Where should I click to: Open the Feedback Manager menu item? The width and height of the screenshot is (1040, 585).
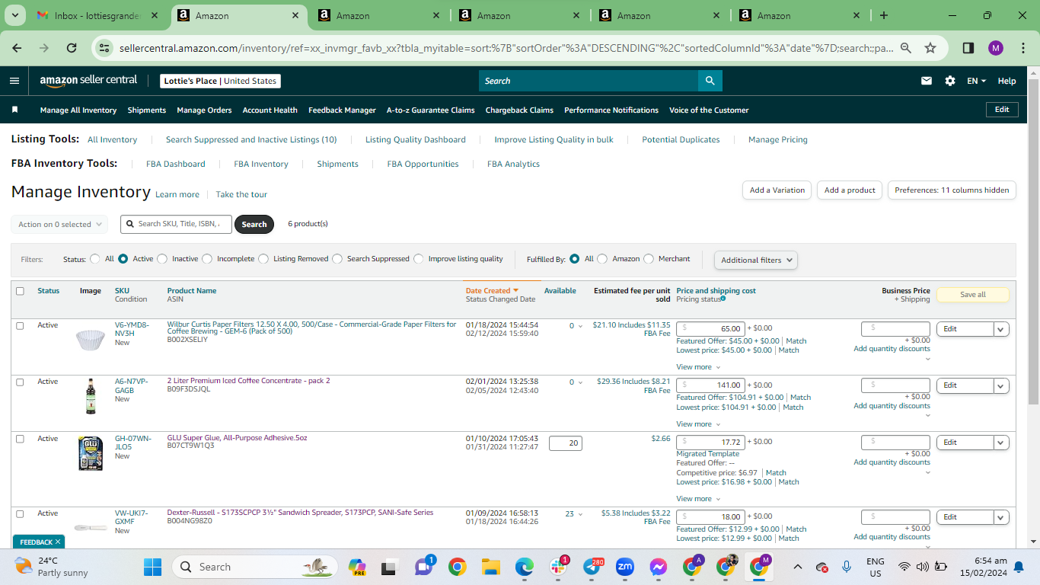point(342,110)
